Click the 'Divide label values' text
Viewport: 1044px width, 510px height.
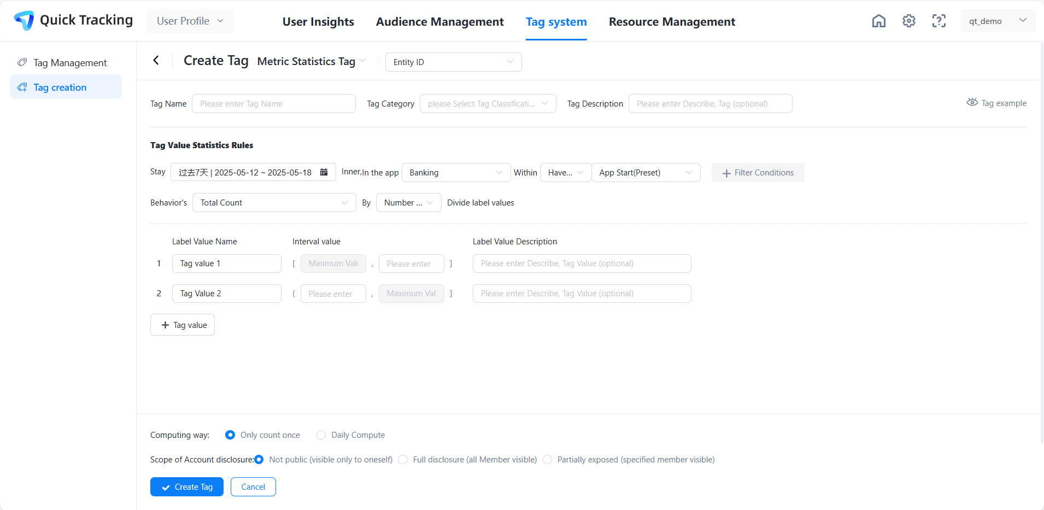coord(480,203)
